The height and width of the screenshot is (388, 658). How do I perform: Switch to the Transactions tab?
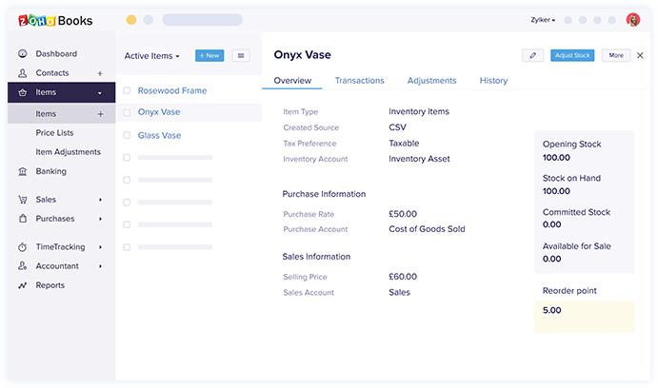pyautogui.click(x=360, y=81)
